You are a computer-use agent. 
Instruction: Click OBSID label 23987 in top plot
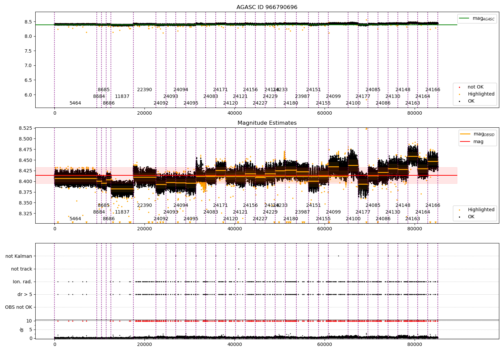302,97
